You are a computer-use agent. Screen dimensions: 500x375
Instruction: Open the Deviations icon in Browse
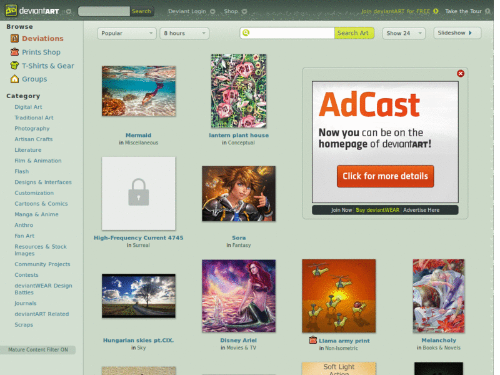[14, 39]
